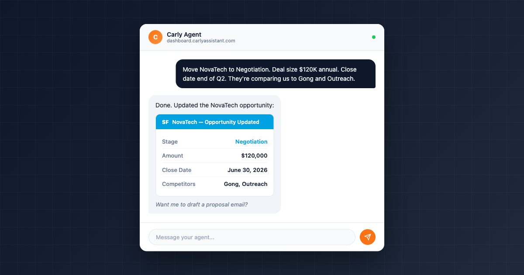Image resolution: width=524 pixels, height=275 pixels.
Task: Click the Stage label in the card
Action: (169, 141)
